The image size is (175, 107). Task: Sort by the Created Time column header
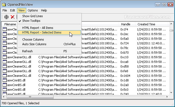click(x=151, y=24)
